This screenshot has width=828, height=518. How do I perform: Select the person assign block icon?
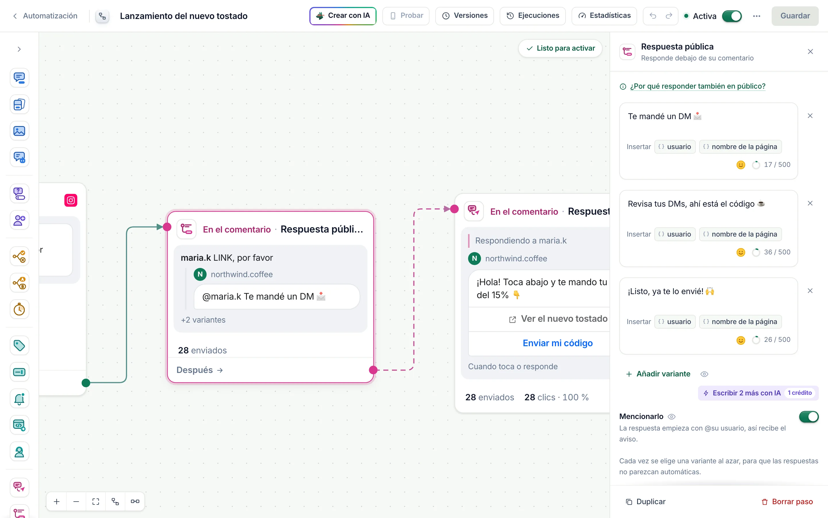pos(19,452)
